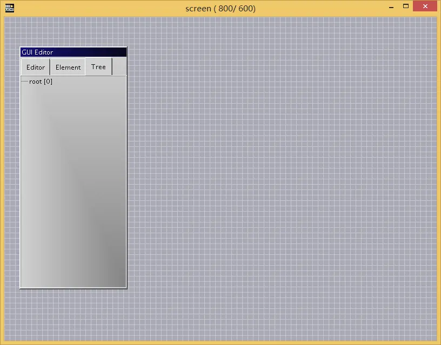
Task: Maximize the screen window
Action: [406, 7]
